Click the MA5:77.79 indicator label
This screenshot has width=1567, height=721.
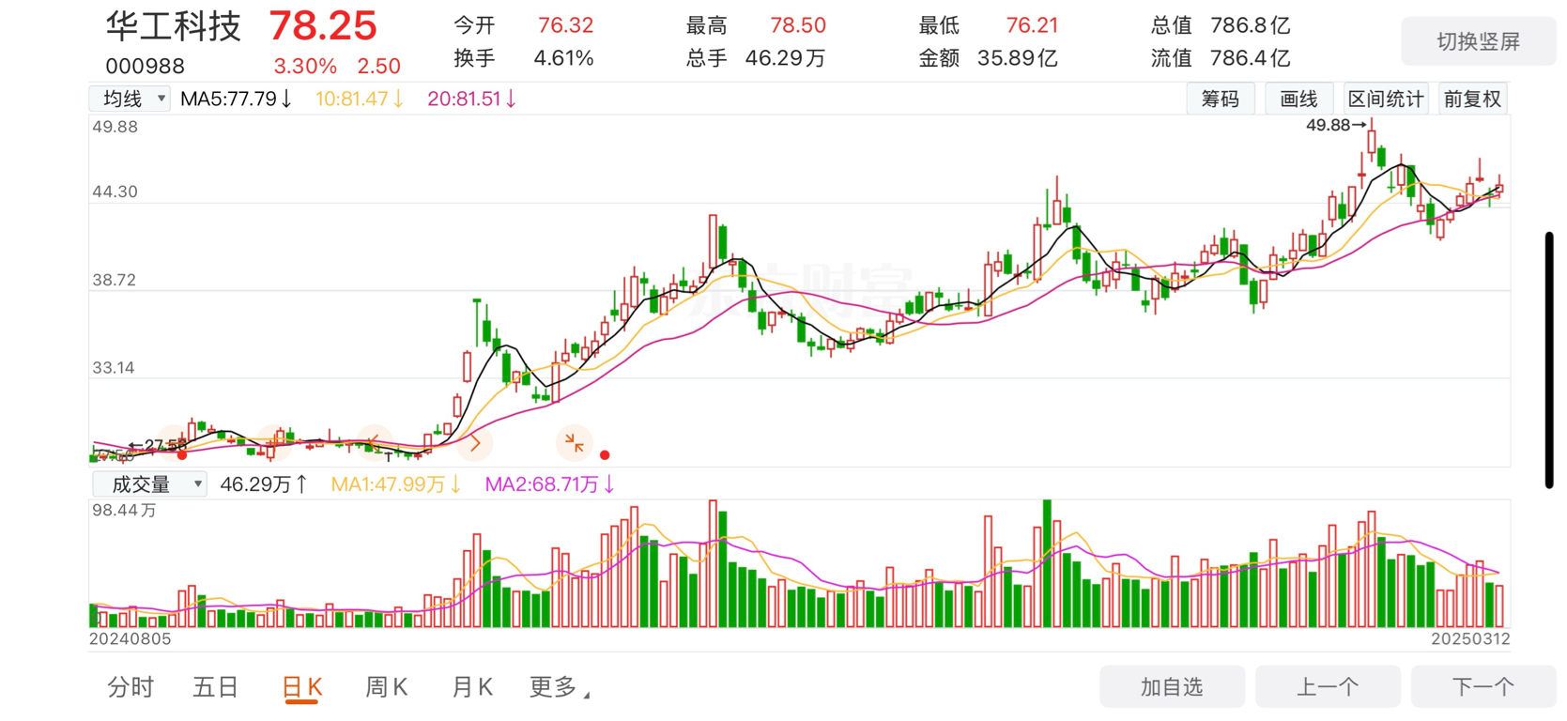click(x=236, y=99)
